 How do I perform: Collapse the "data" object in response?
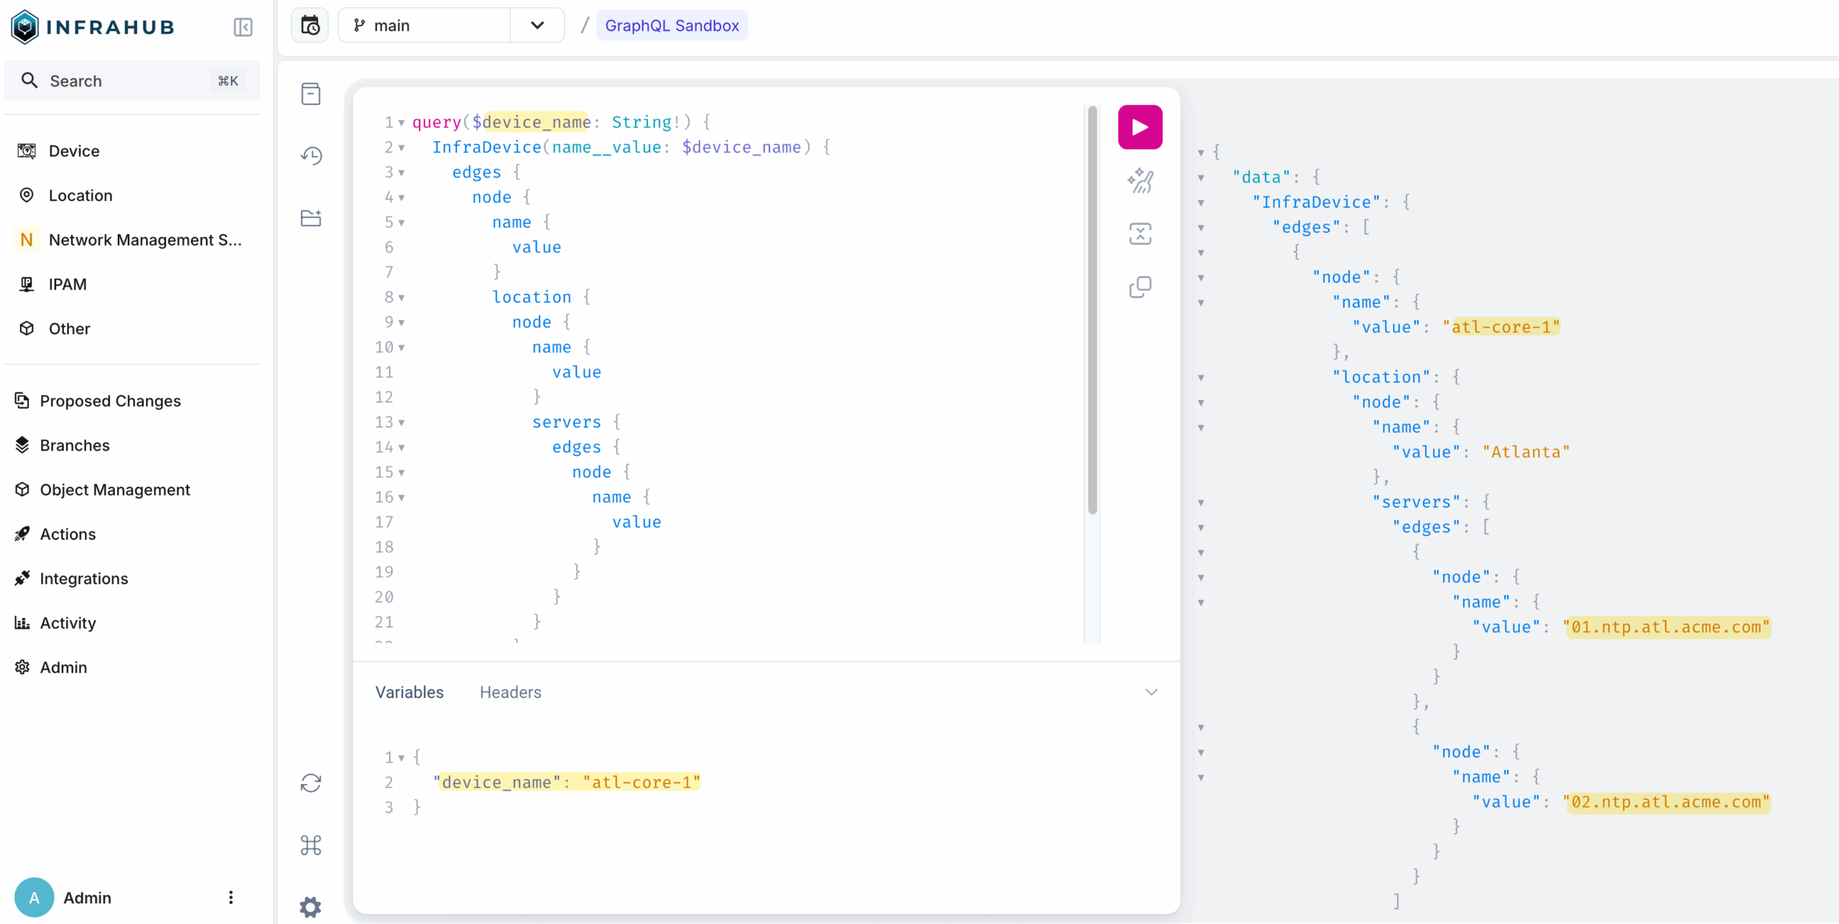coord(1201,178)
